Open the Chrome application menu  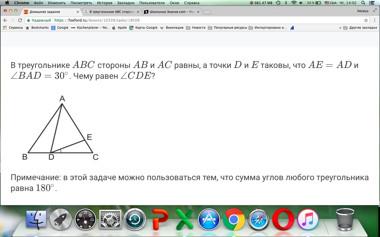(22, 3)
